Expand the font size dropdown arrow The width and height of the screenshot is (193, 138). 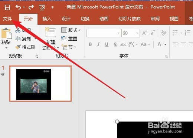click(137, 33)
